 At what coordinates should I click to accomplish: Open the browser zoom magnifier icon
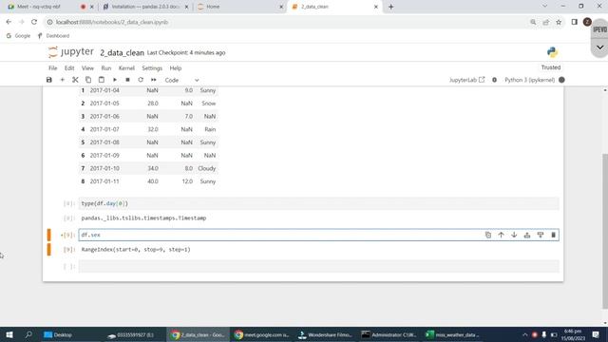pyautogui.click(x=533, y=22)
